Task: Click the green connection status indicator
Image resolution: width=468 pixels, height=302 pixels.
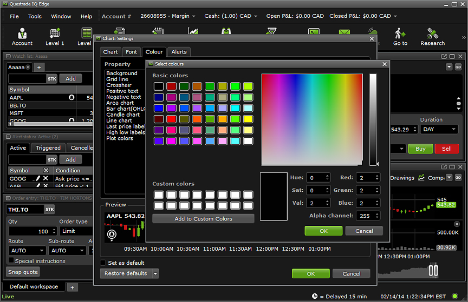Action: pos(455,296)
